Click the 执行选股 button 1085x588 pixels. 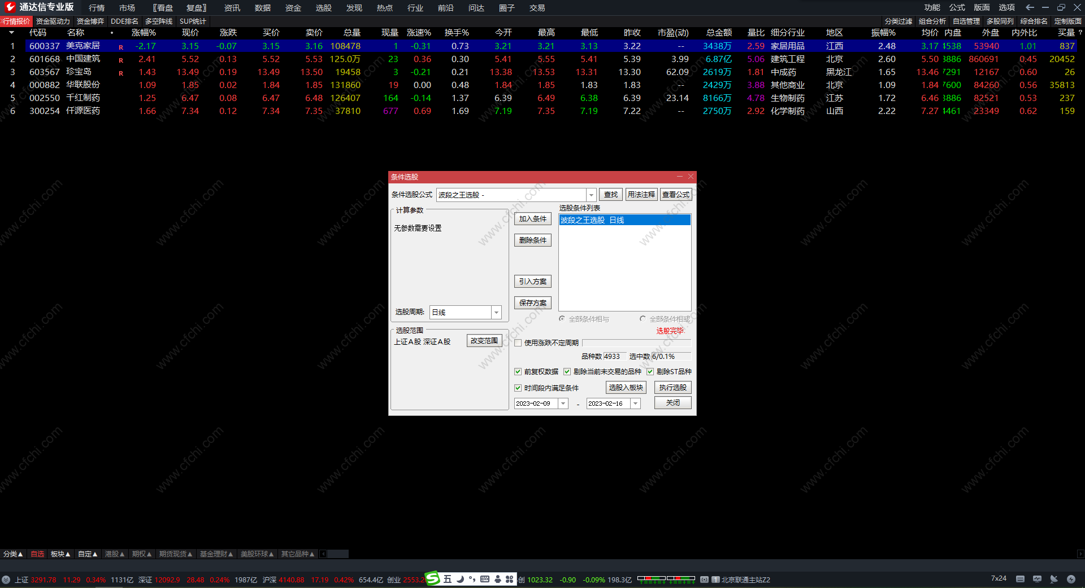[672, 388]
